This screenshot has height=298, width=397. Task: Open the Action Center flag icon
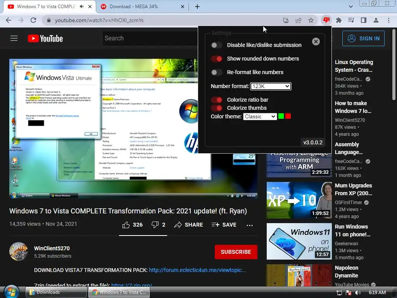tap(349, 293)
